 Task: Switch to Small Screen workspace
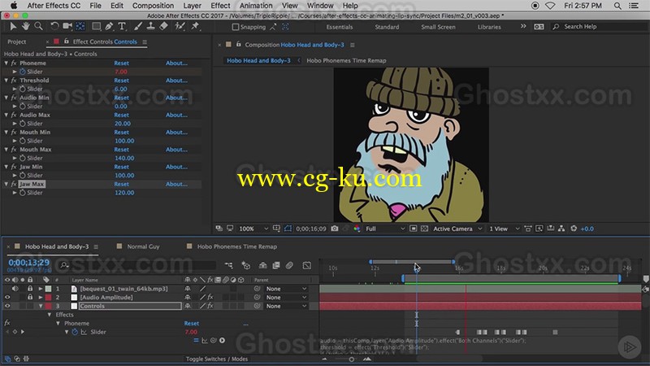[438, 27]
